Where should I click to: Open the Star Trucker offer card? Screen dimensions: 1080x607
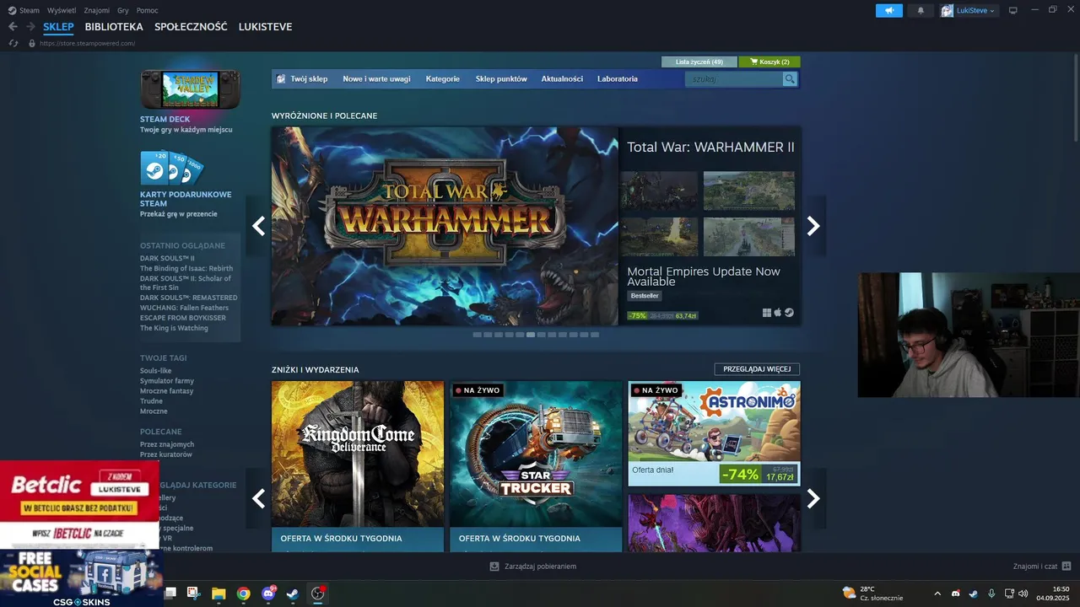click(x=536, y=466)
